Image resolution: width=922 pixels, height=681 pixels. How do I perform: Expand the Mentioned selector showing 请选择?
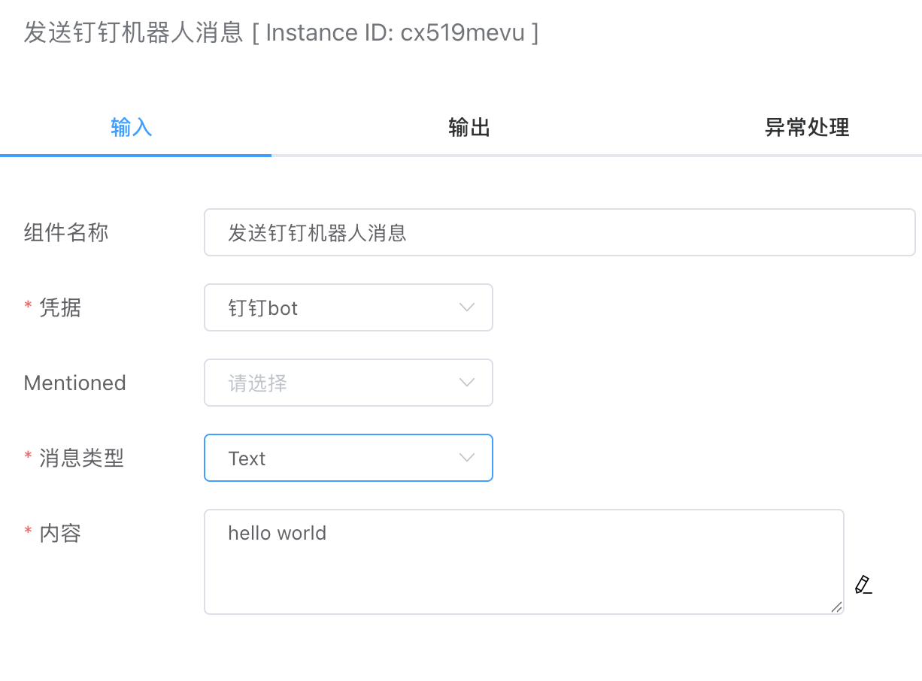(x=348, y=383)
